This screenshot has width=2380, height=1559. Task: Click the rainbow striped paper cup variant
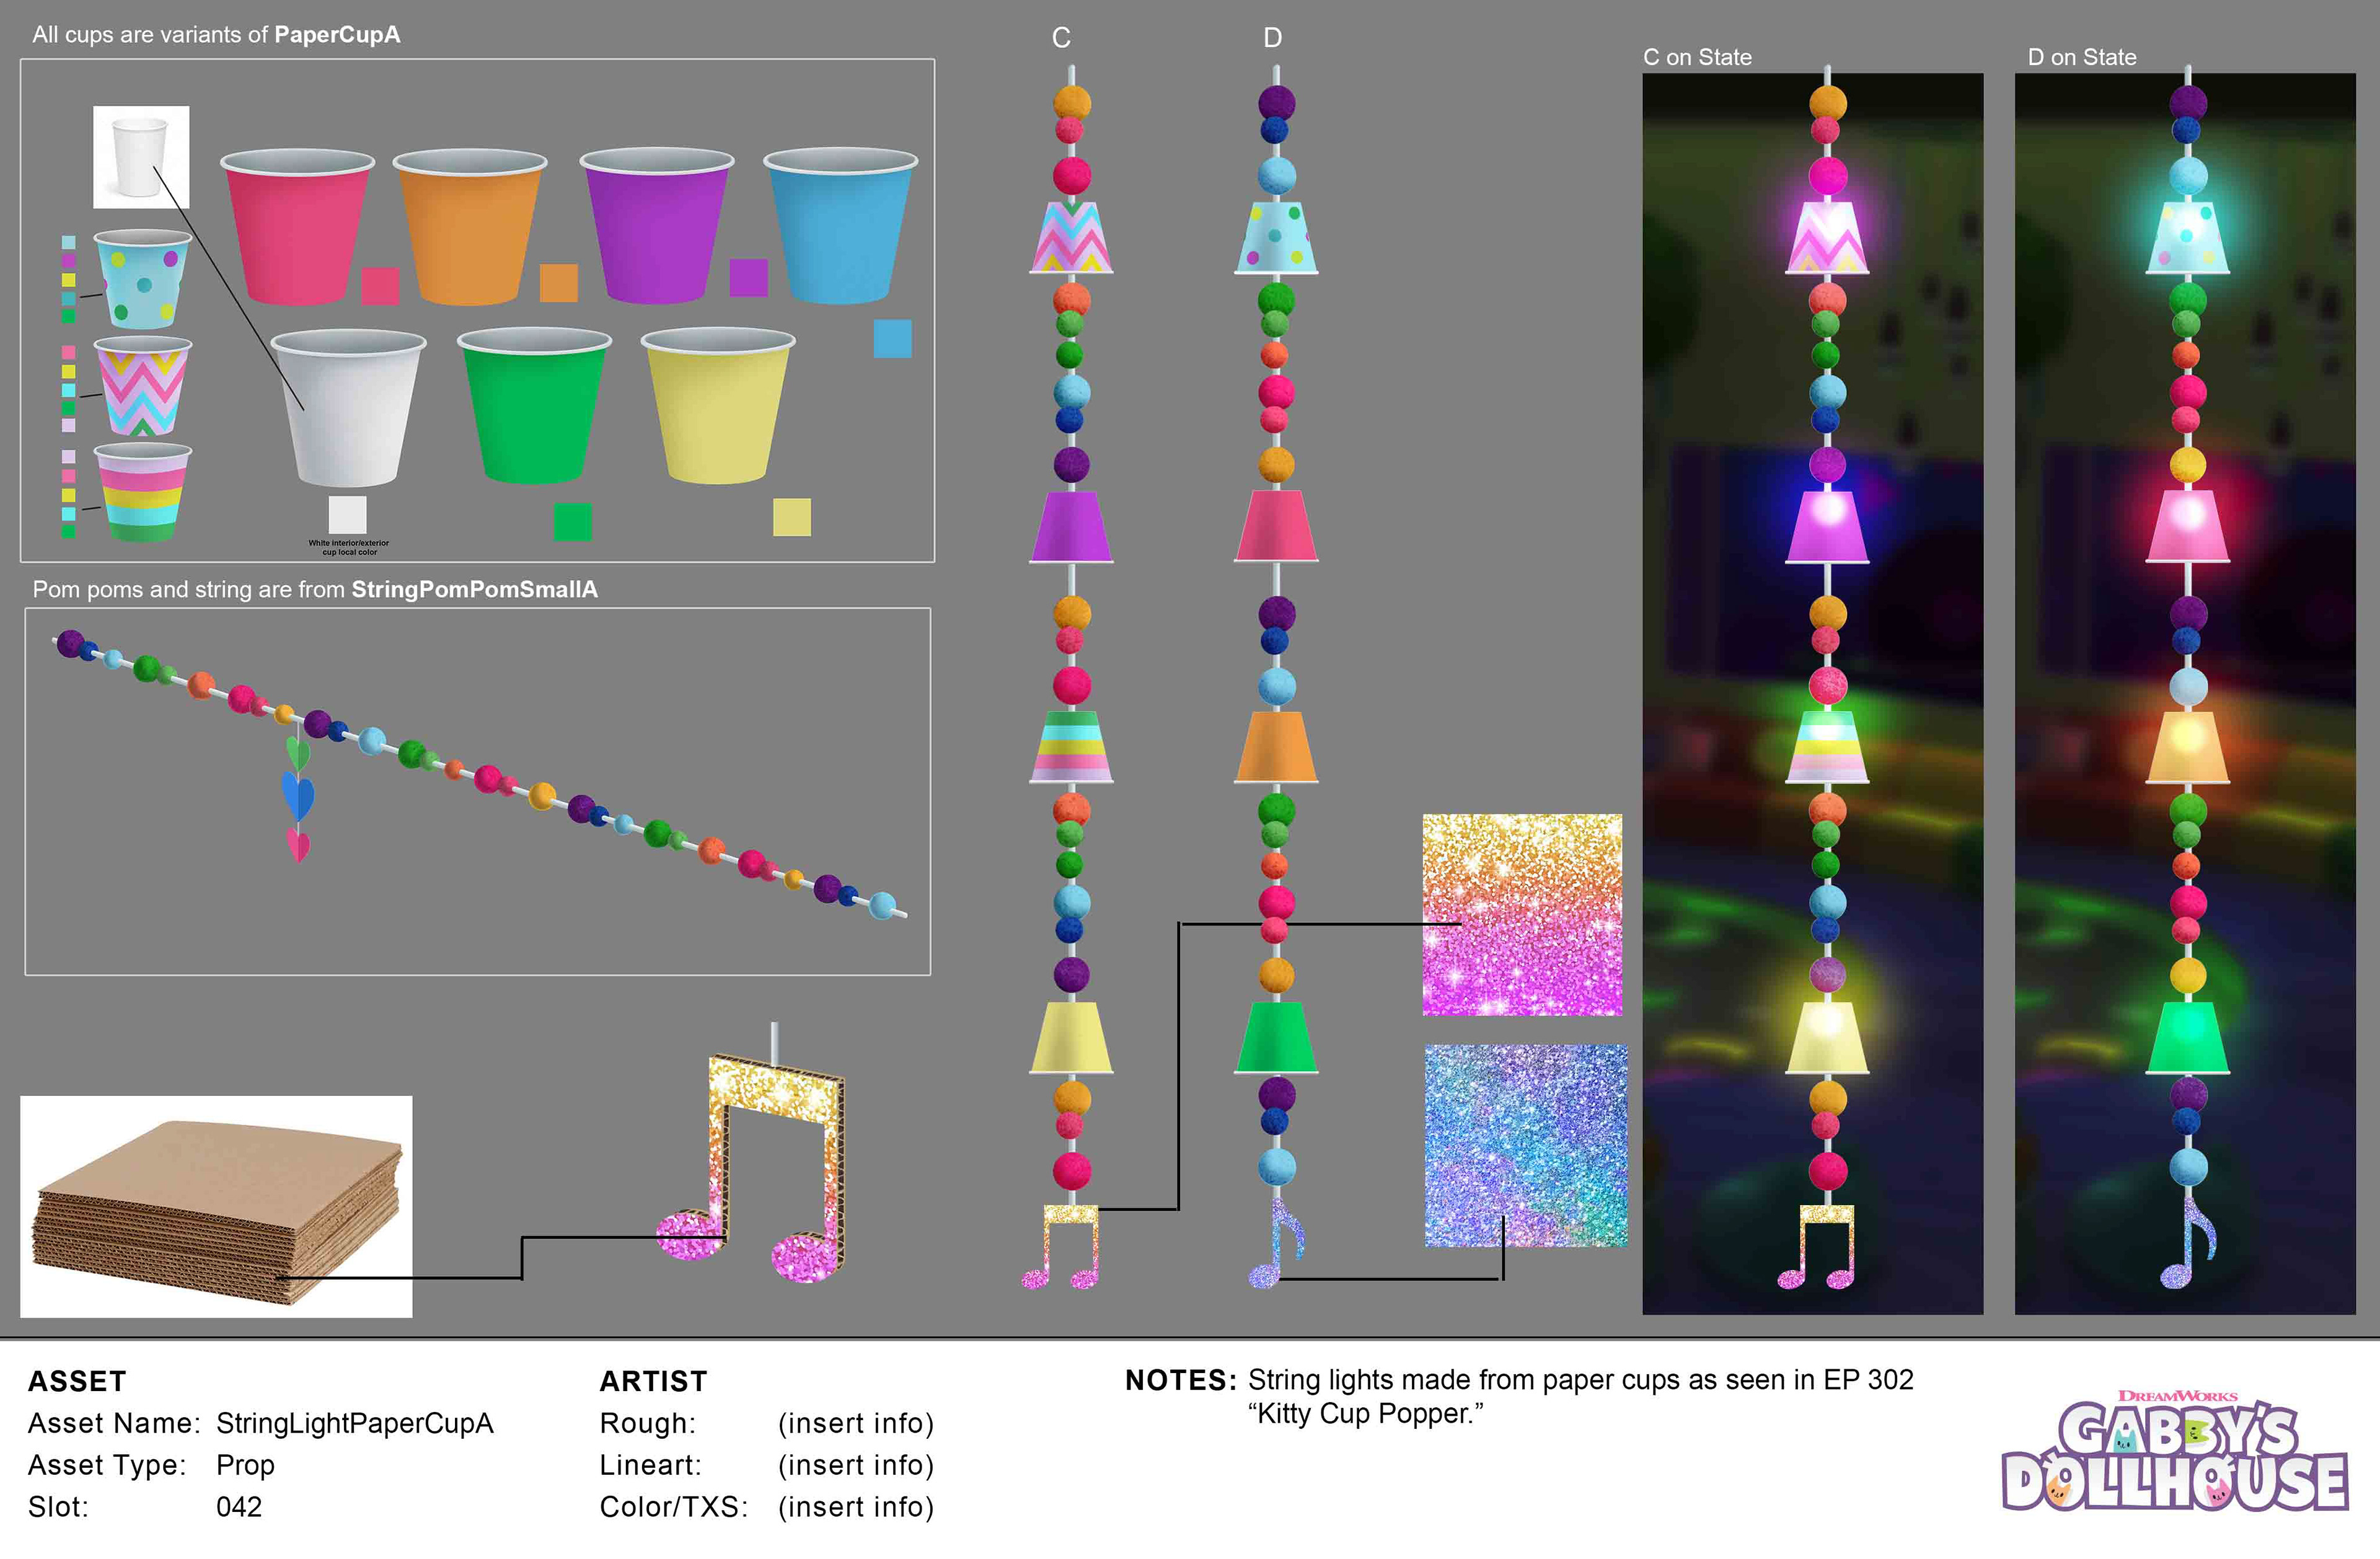[x=142, y=492]
